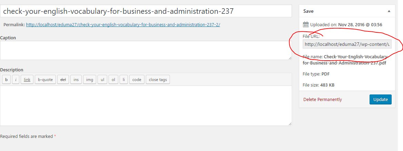The image size is (403, 151).
Task: Insert a link with the link quicktag
Action: point(27,80)
